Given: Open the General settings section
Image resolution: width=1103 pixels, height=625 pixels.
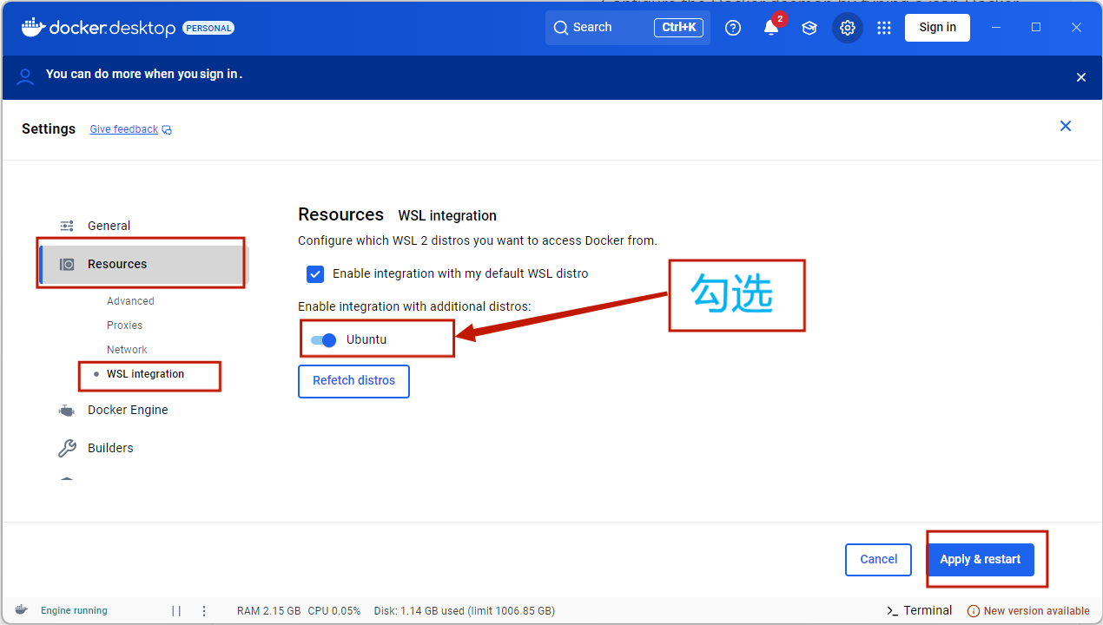Looking at the screenshot, I should coord(109,226).
